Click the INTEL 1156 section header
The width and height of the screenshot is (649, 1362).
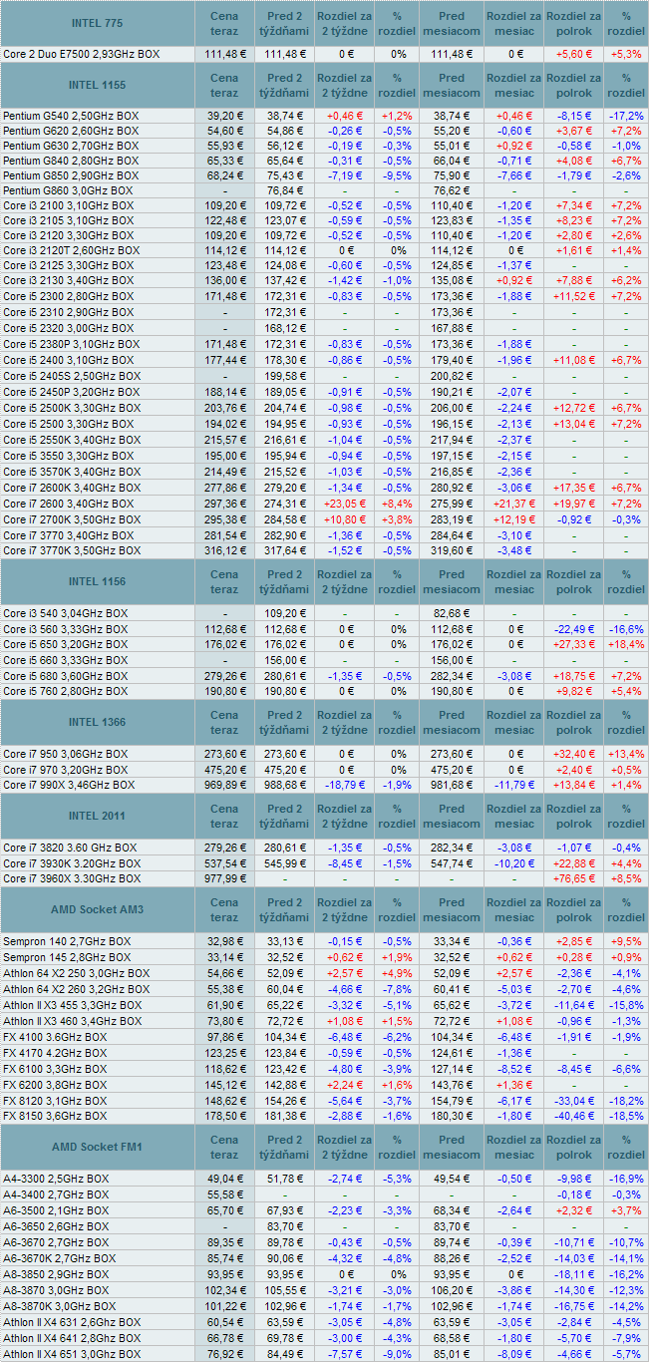coord(98,581)
